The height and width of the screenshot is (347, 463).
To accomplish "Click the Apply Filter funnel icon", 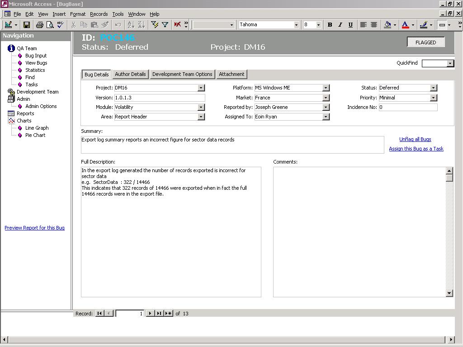I will [x=165, y=25].
